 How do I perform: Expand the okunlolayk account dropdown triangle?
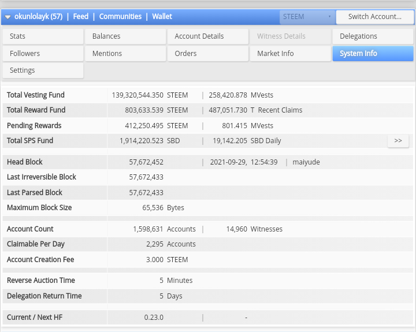tap(8, 17)
